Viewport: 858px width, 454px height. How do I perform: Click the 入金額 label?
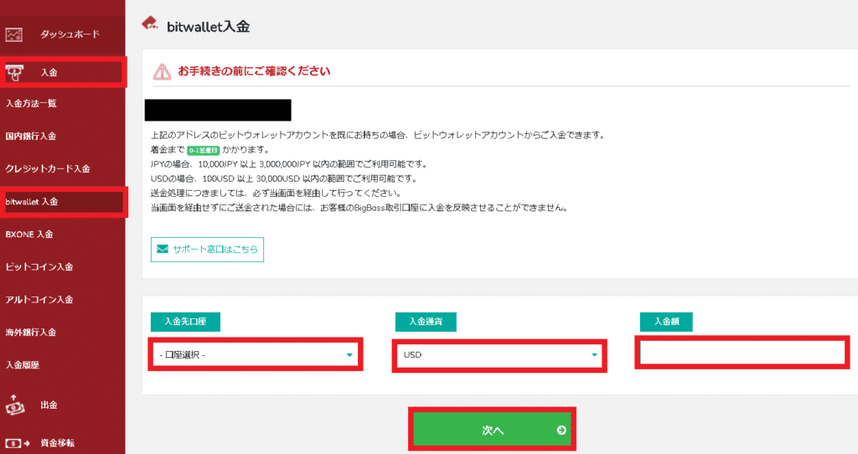pos(666,322)
